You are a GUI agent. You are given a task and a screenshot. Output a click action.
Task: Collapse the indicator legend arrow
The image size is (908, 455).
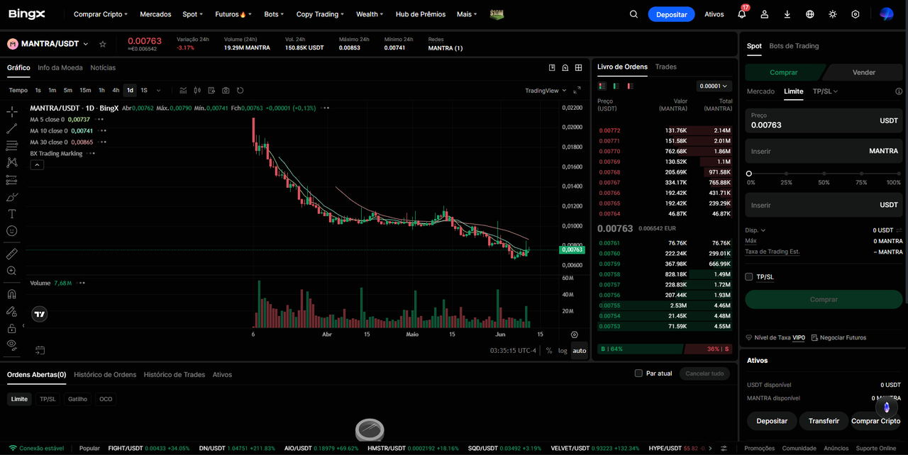(37, 164)
